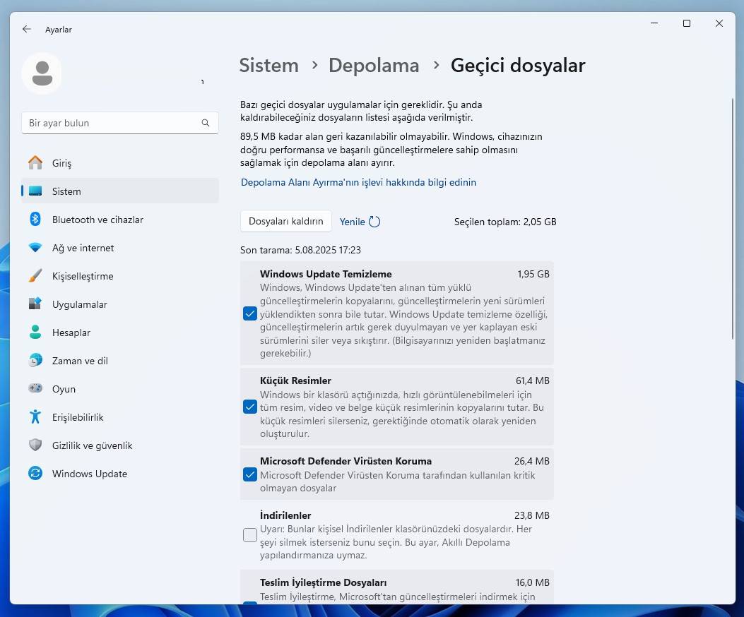Viewport: 744px width, 617px height.
Task: Select the Ağ ve internet globe icon
Action: pyautogui.click(x=35, y=248)
